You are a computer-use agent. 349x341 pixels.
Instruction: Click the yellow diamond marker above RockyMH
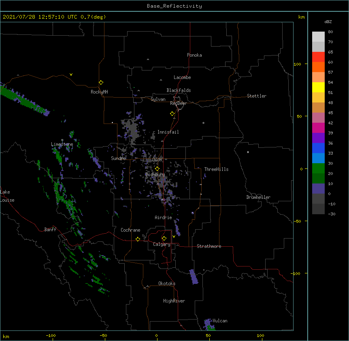coord(101,83)
